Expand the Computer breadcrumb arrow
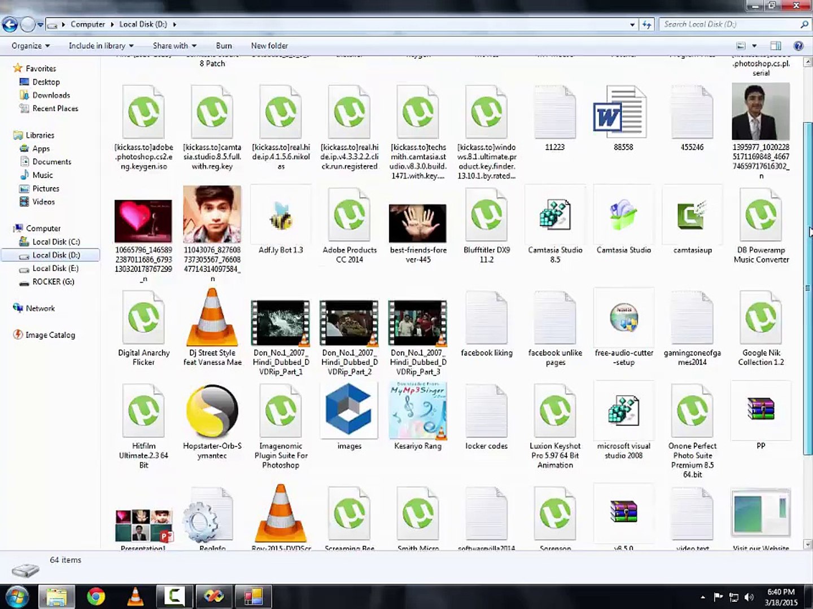The height and width of the screenshot is (609, 813). pos(112,24)
